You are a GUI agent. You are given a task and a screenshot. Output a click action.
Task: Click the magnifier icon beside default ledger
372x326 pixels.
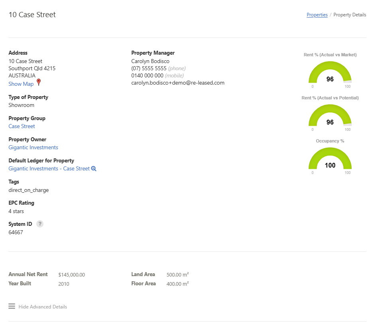[94, 169]
